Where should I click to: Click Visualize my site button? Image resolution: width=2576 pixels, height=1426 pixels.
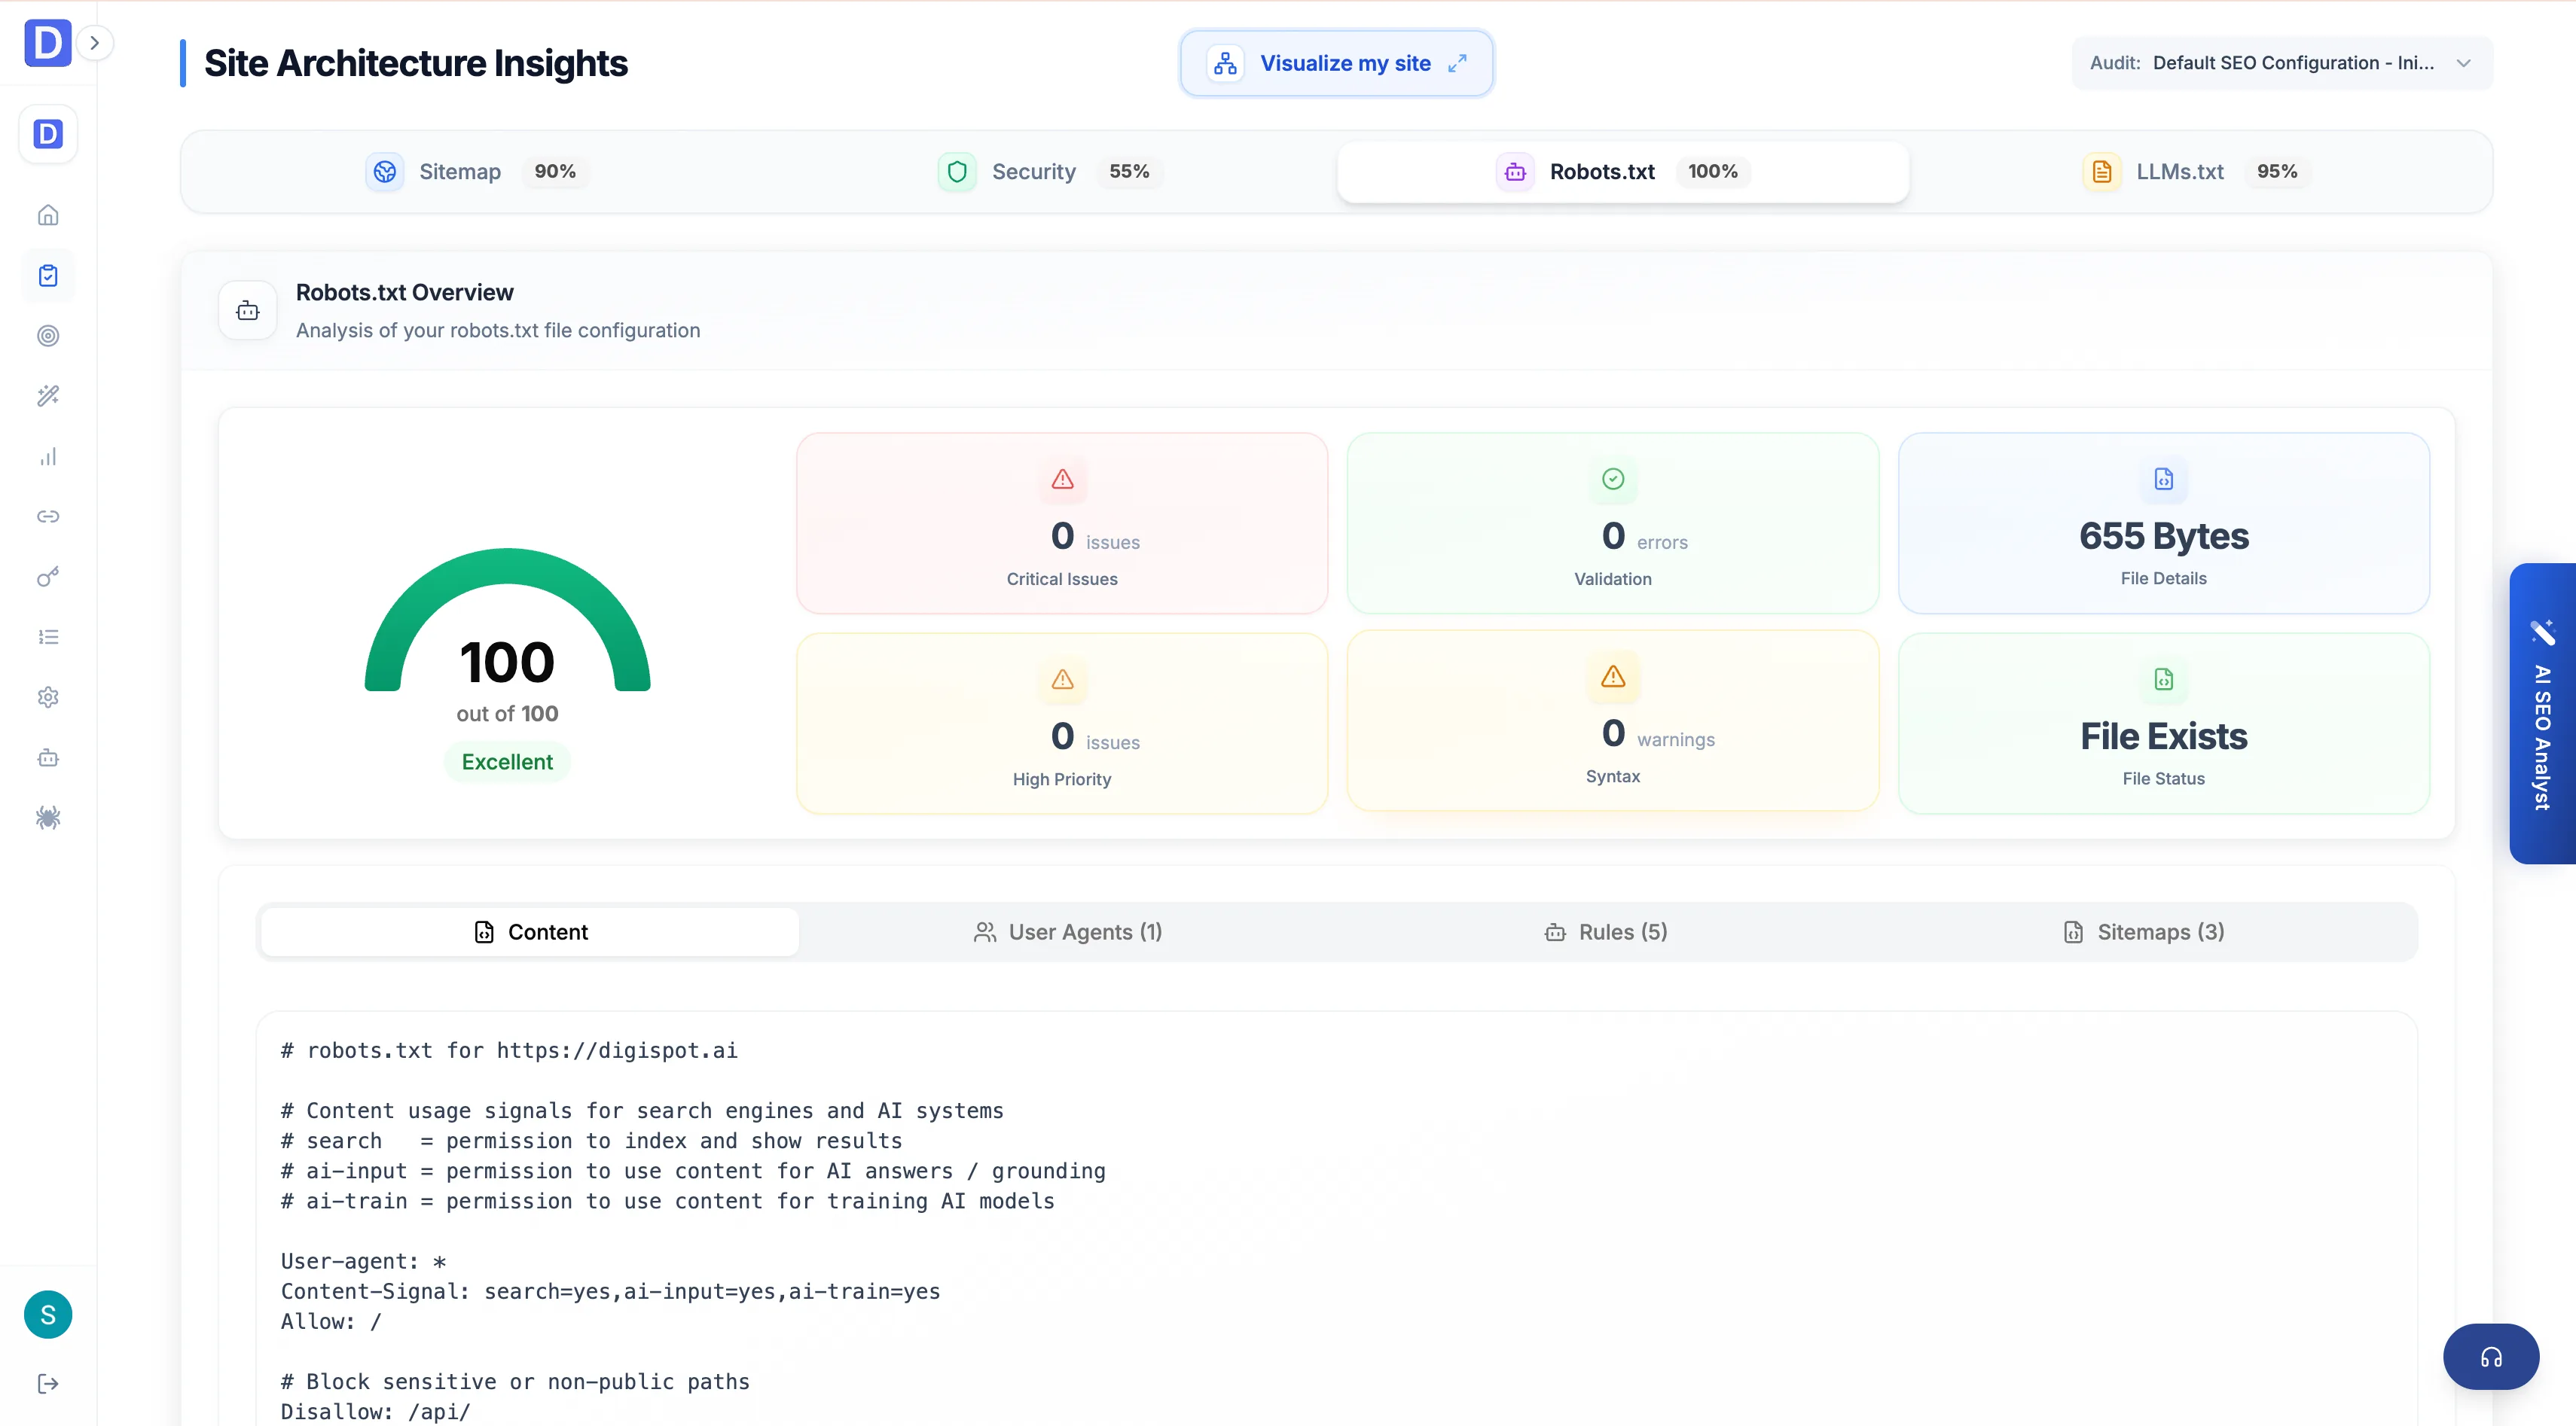(x=1336, y=63)
